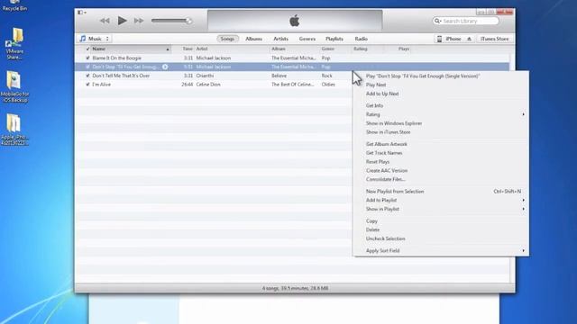Uncheck the Don't Stop 'Til You Get Enough song

pos(87,67)
